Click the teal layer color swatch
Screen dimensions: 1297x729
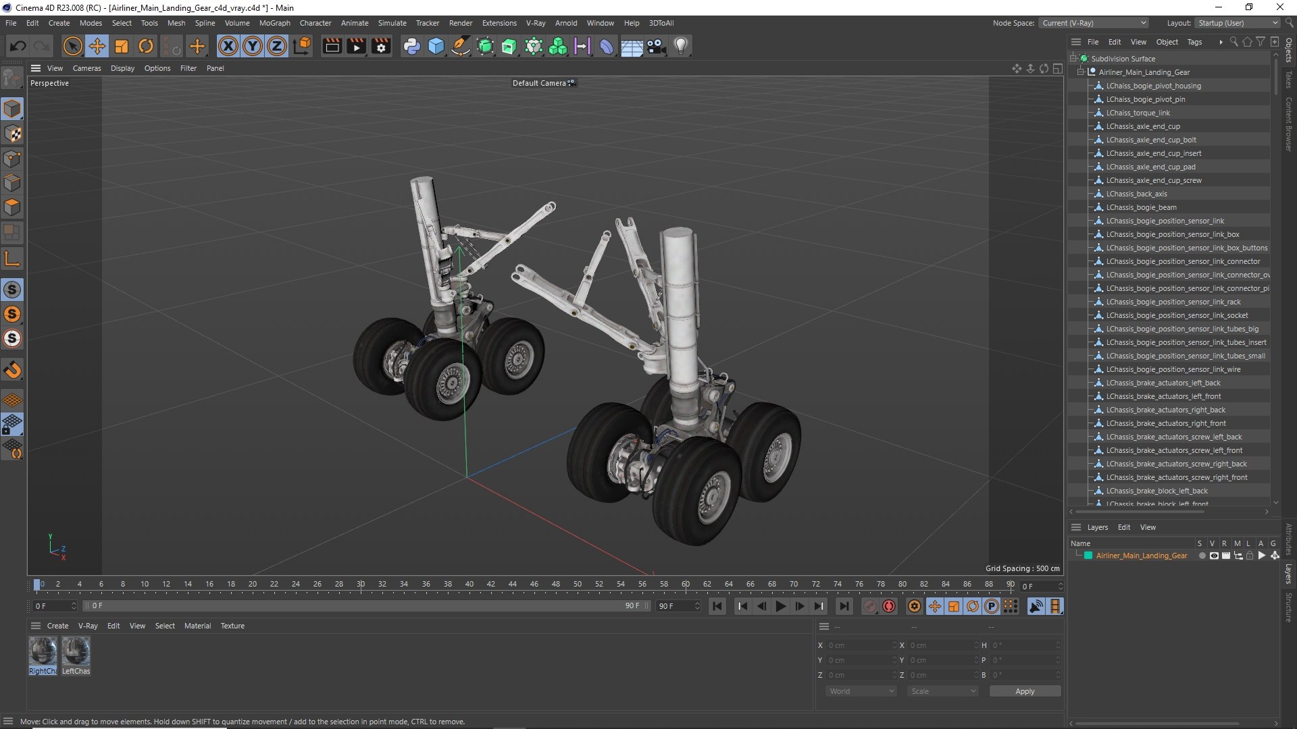click(1088, 556)
